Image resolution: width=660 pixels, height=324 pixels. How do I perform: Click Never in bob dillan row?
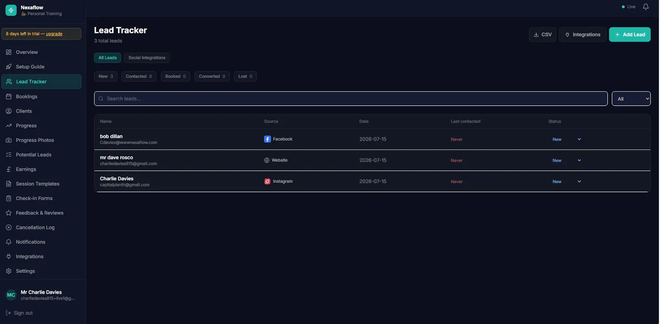[457, 140]
